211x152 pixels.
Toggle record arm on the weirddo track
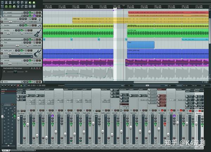[2, 63]
